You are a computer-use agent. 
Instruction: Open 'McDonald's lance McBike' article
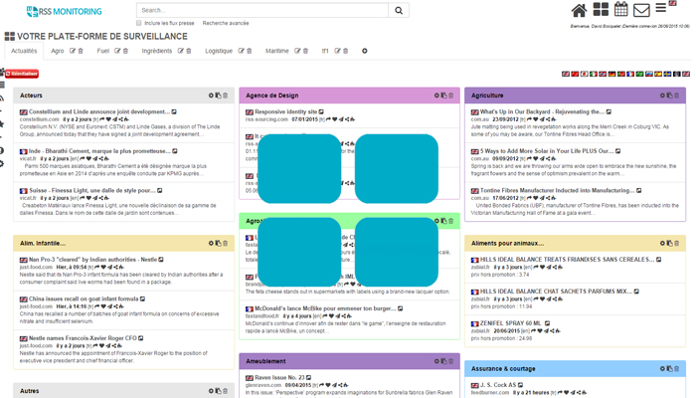325,308
